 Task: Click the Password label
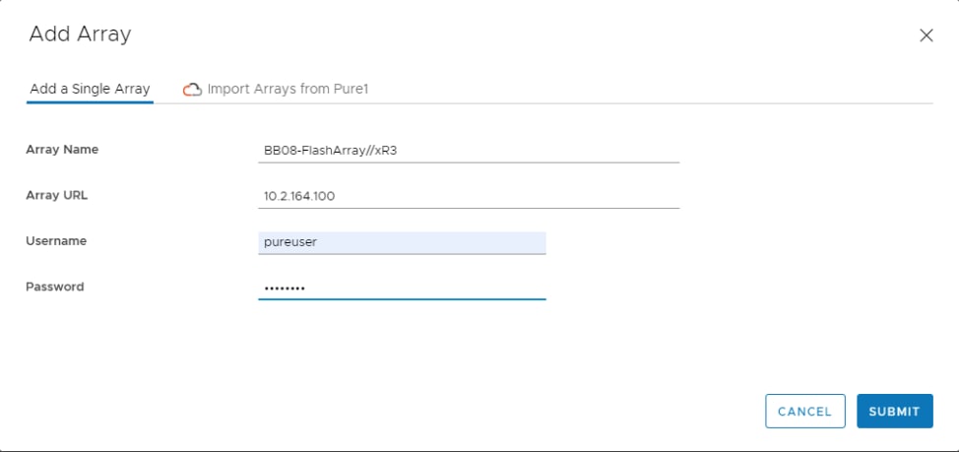point(54,287)
